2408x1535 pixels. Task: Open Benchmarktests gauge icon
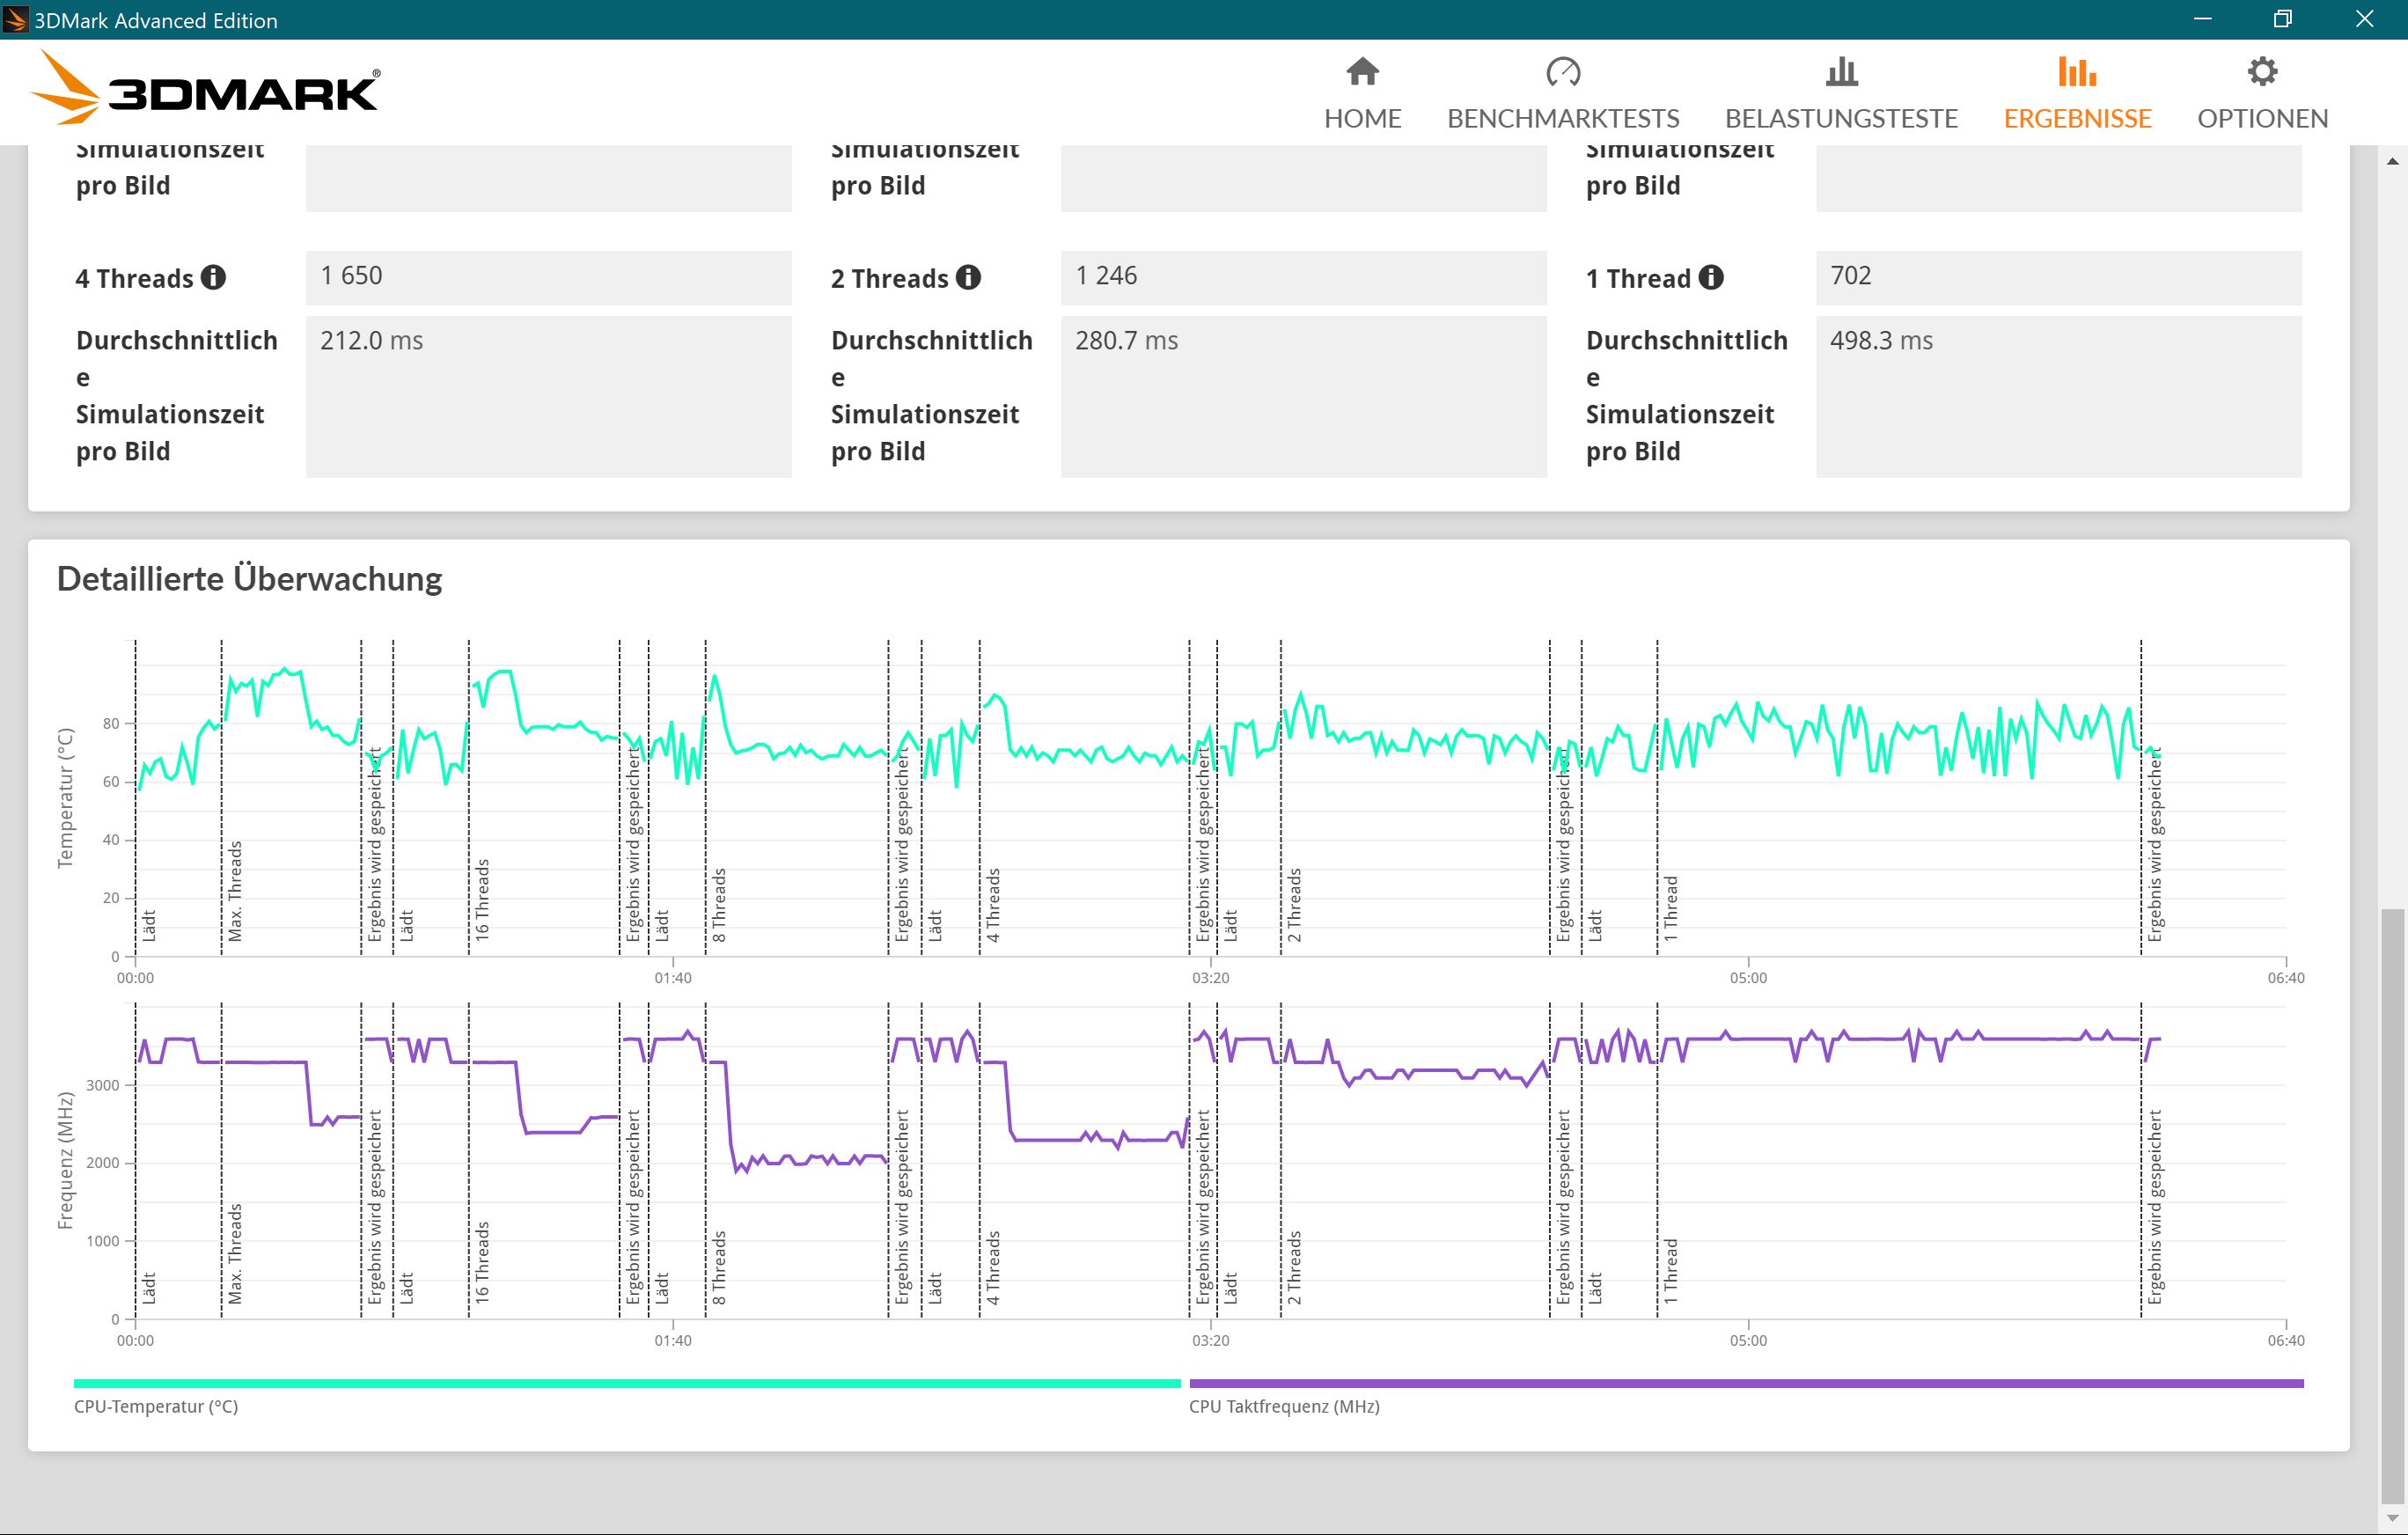[x=1562, y=72]
